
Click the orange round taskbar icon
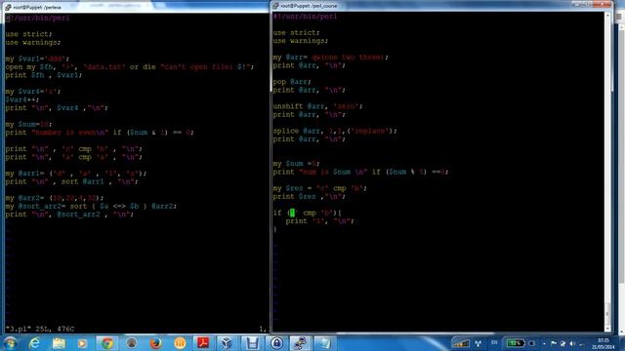[x=180, y=343]
